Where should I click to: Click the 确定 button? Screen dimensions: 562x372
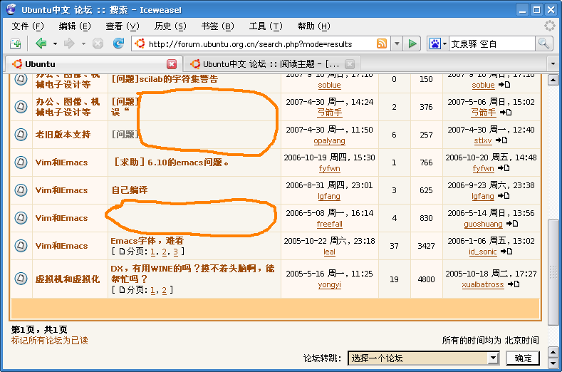pyautogui.click(x=523, y=358)
